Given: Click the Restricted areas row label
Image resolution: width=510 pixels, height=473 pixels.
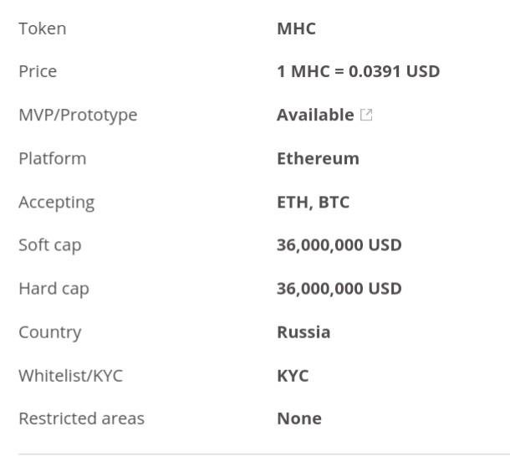Looking at the screenshot, I should click(81, 419).
